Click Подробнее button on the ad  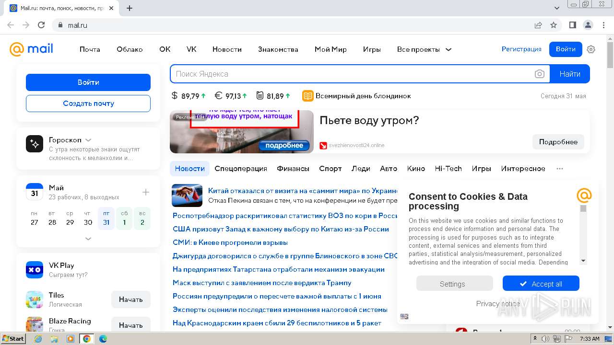[558, 142]
